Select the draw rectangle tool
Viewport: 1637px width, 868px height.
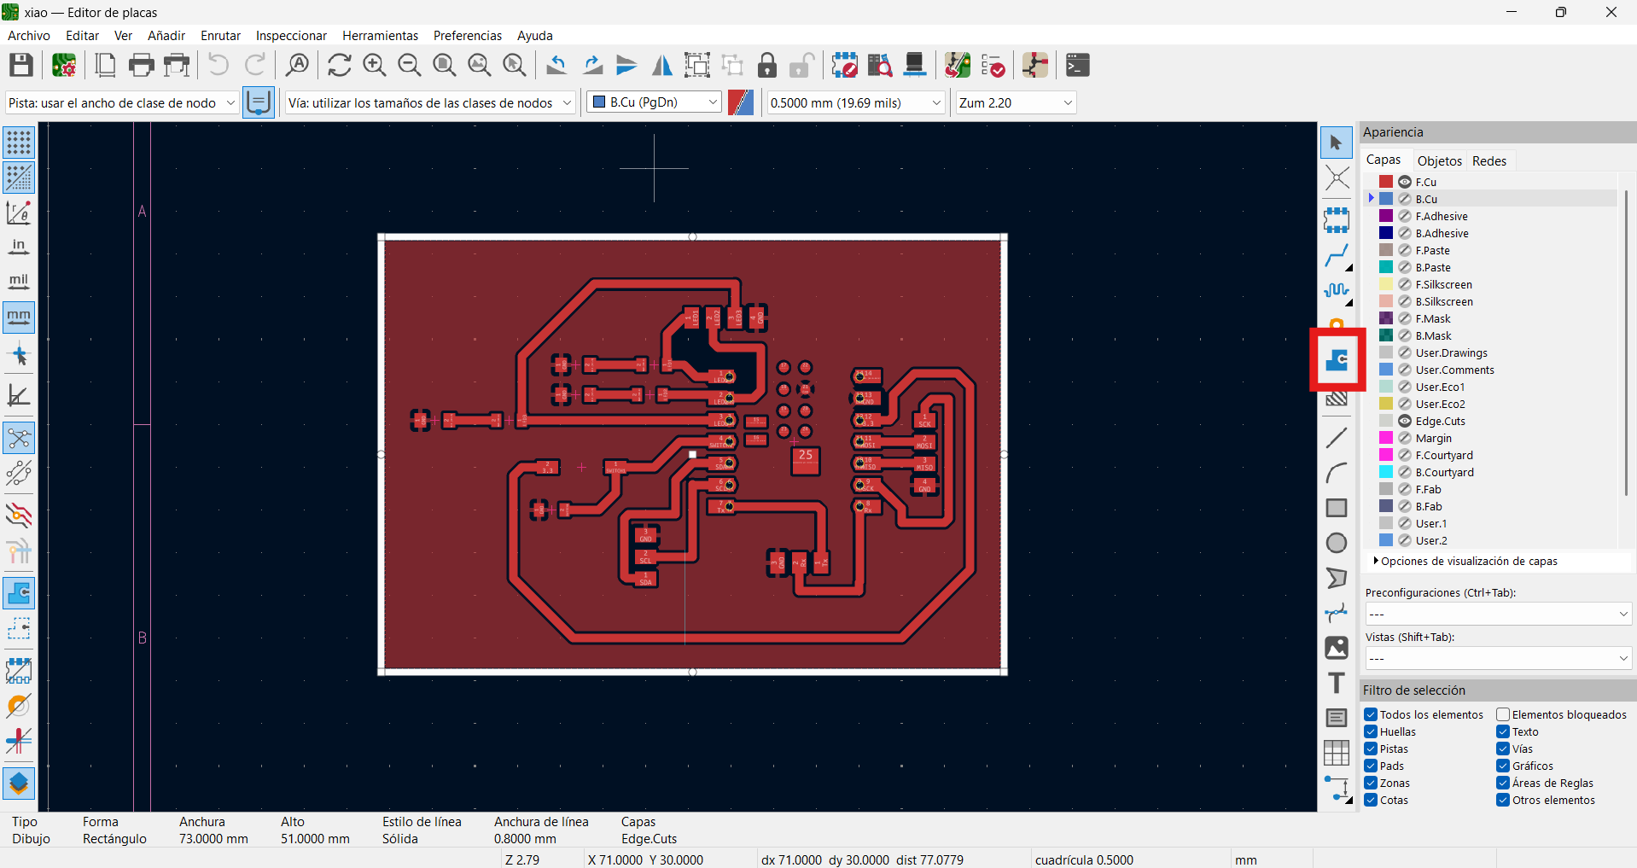tap(1337, 508)
